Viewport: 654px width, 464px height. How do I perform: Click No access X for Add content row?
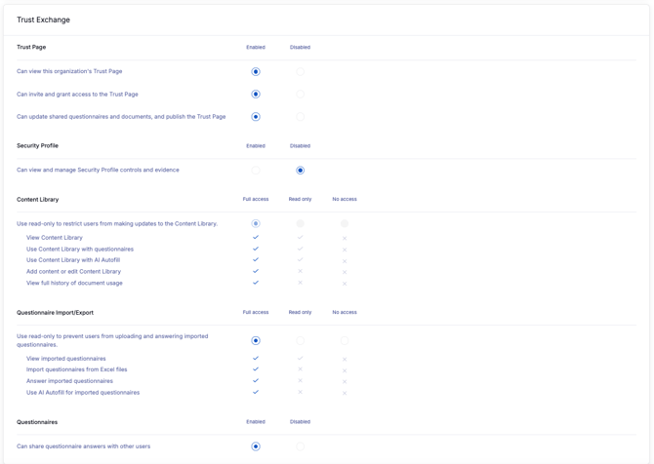click(345, 272)
